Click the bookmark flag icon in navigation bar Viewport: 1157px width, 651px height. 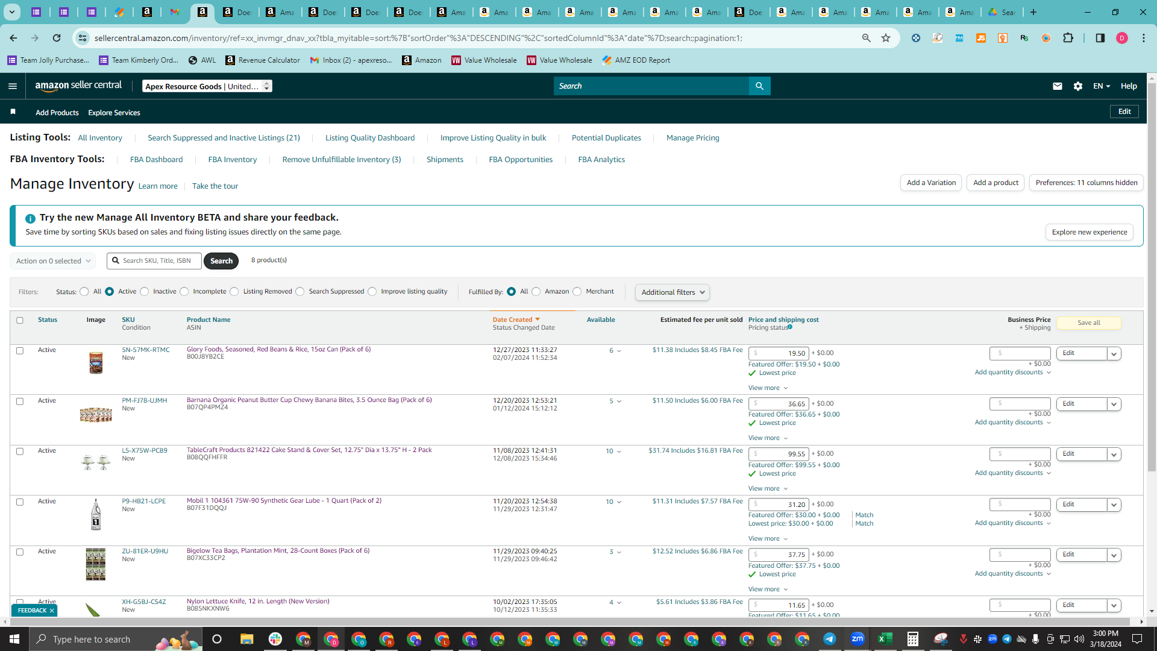coord(13,112)
